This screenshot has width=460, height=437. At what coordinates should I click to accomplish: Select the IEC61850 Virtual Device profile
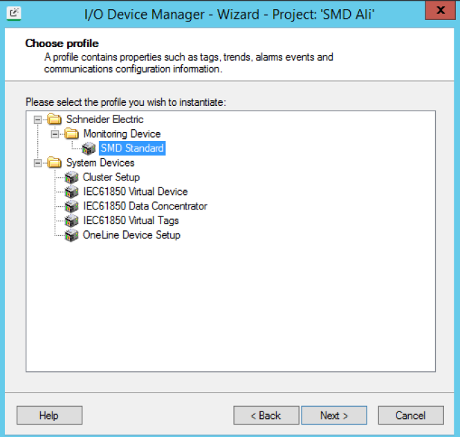(136, 192)
